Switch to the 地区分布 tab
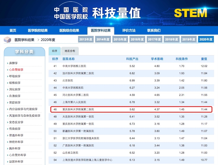This screenshot has width=218, height=165. click(x=70, y=51)
